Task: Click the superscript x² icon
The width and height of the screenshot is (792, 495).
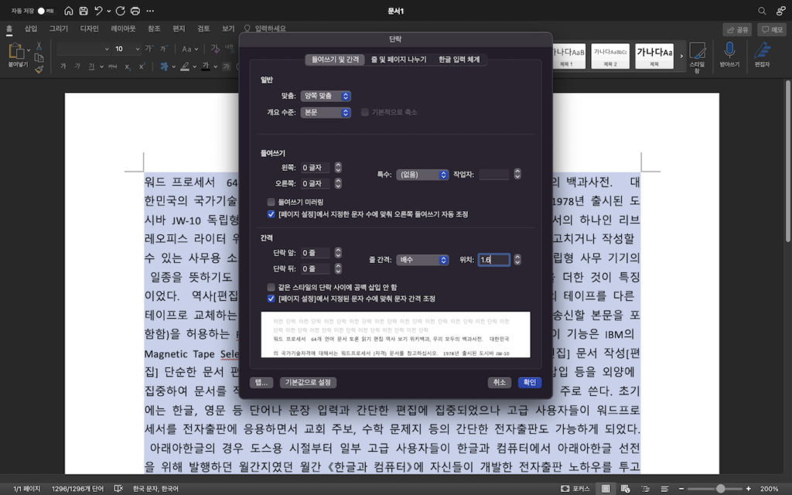Action: (x=142, y=67)
